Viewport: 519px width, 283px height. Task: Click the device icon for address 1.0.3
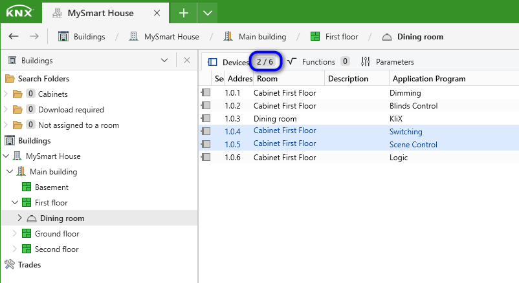pos(206,118)
